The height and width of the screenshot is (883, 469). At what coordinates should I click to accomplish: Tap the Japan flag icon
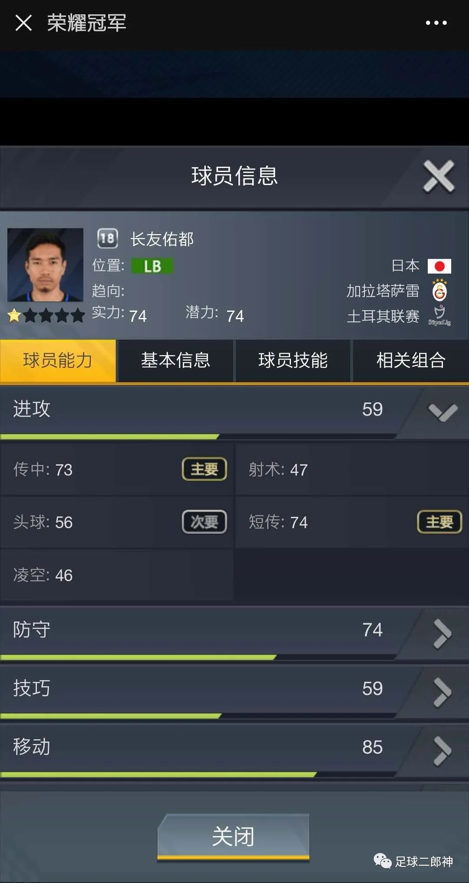click(x=439, y=266)
